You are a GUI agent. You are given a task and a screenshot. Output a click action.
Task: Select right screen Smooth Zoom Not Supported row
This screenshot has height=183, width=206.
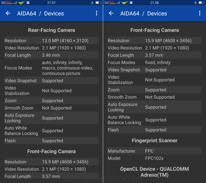154,97
